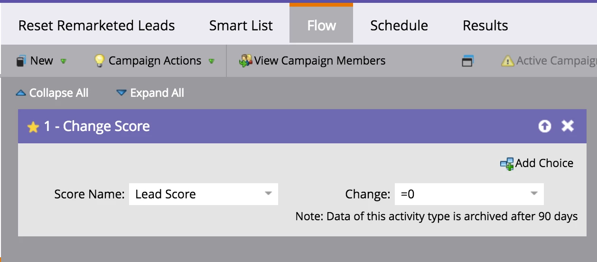The image size is (597, 262).
Task: Click the View Campaign Members people icon
Action: [245, 61]
